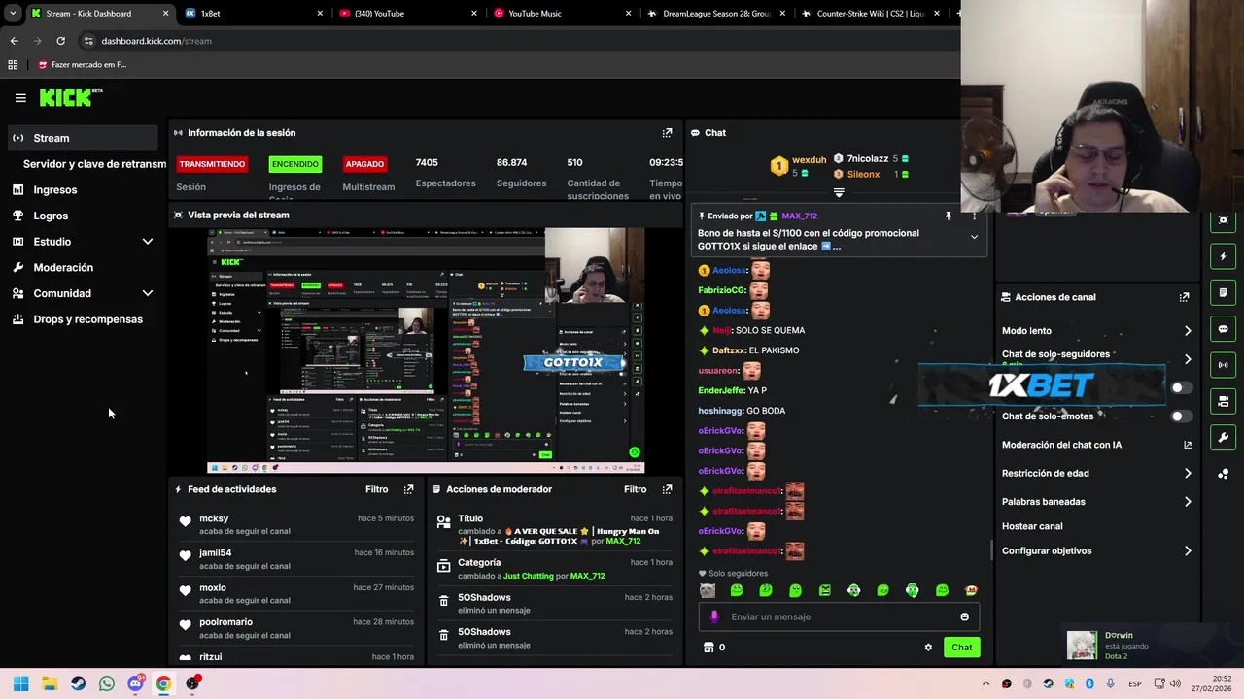The image size is (1244, 699).
Task: Open Configurar objetivos options arrow
Action: [x=1188, y=550]
